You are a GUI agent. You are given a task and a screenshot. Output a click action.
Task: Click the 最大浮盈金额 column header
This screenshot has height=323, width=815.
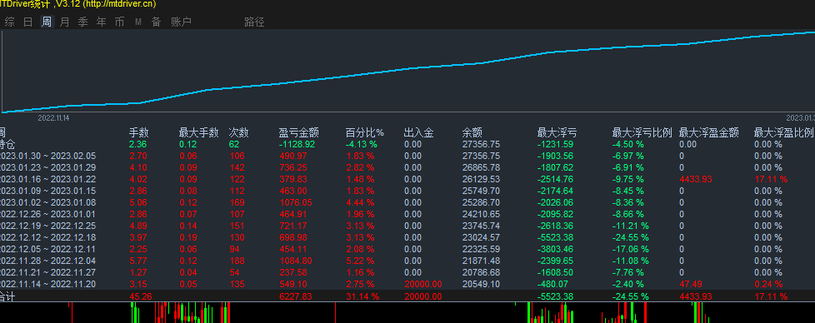click(x=709, y=133)
